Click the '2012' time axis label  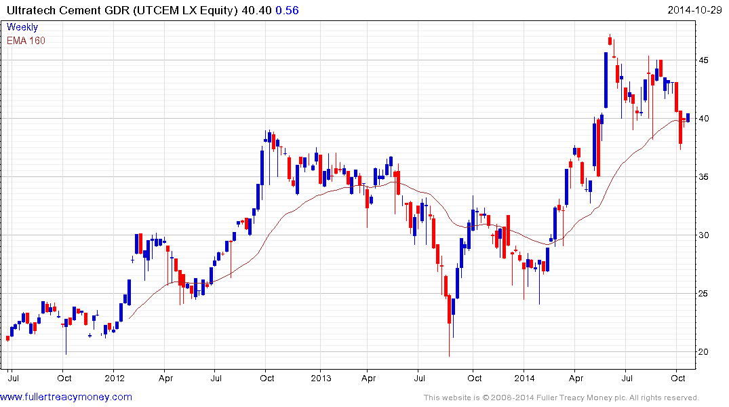click(115, 378)
